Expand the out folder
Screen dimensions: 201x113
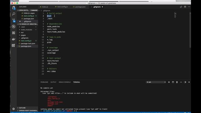coord(22,33)
